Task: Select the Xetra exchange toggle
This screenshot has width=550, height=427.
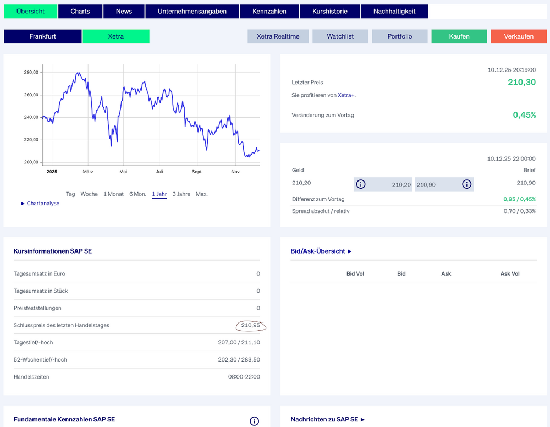Action: 116,36
